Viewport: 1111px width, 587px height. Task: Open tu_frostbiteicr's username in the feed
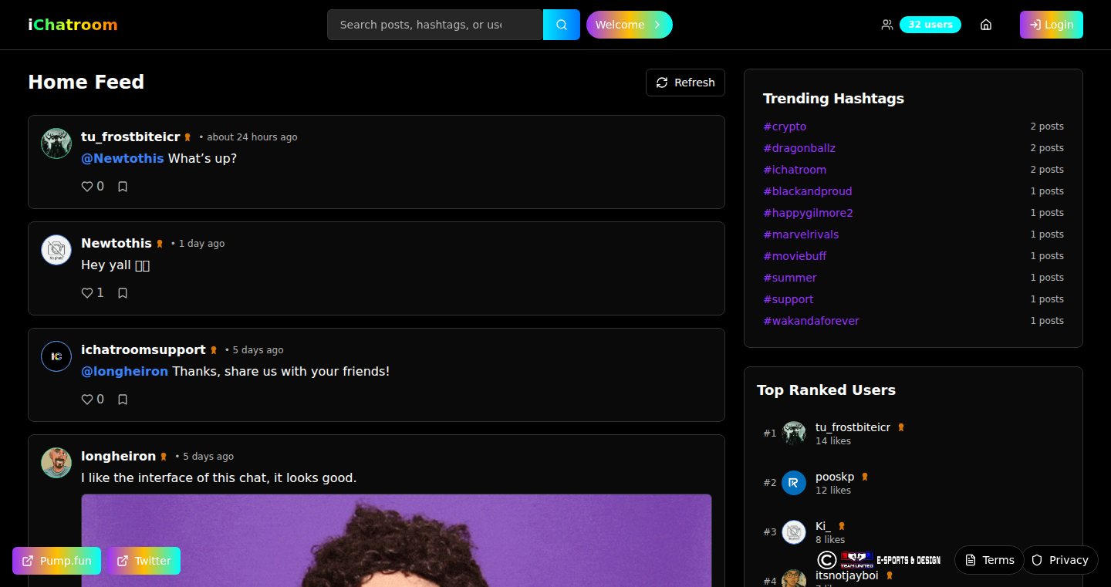pos(130,137)
